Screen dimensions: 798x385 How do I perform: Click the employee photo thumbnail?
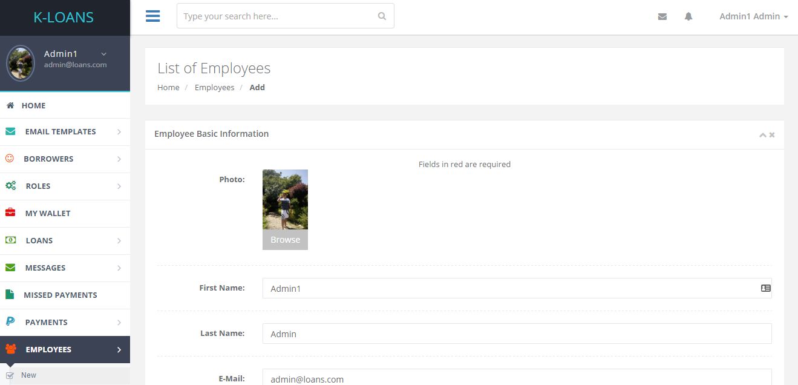(x=285, y=199)
